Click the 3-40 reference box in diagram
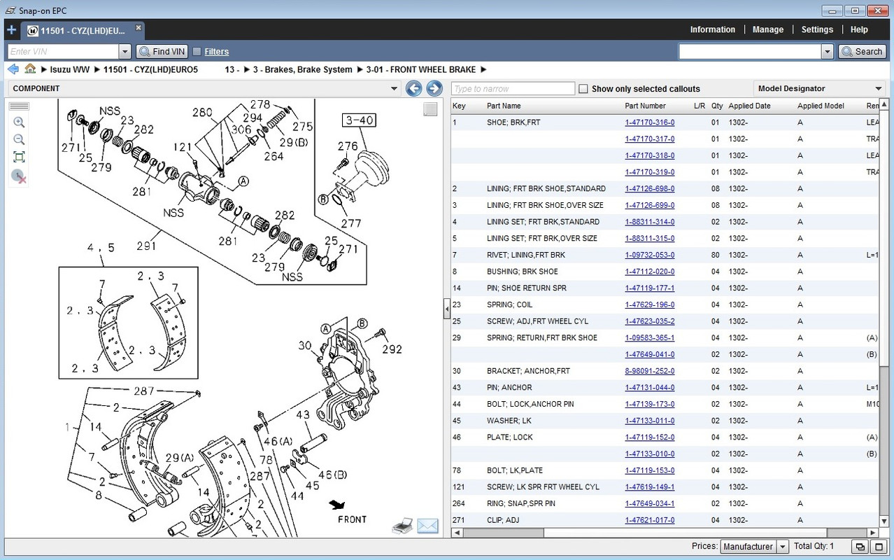The height and width of the screenshot is (560, 894). pos(359,120)
